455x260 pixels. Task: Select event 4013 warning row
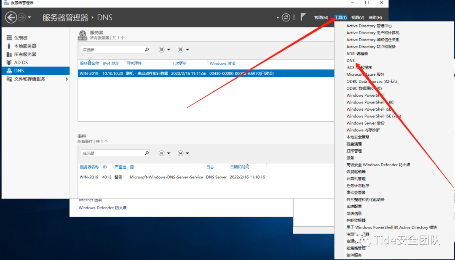pyautogui.click(x=206, y=177)
